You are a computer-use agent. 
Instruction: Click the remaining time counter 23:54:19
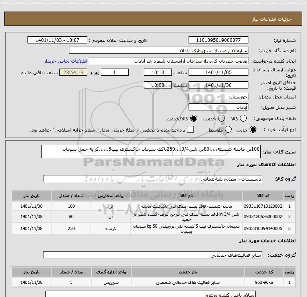click(x=73, y=73)
